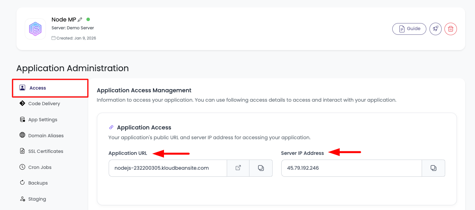Viewport: 475px width, 210px height.
Task: Click the link icon beside Application Access
Action: tap(111, 127)
